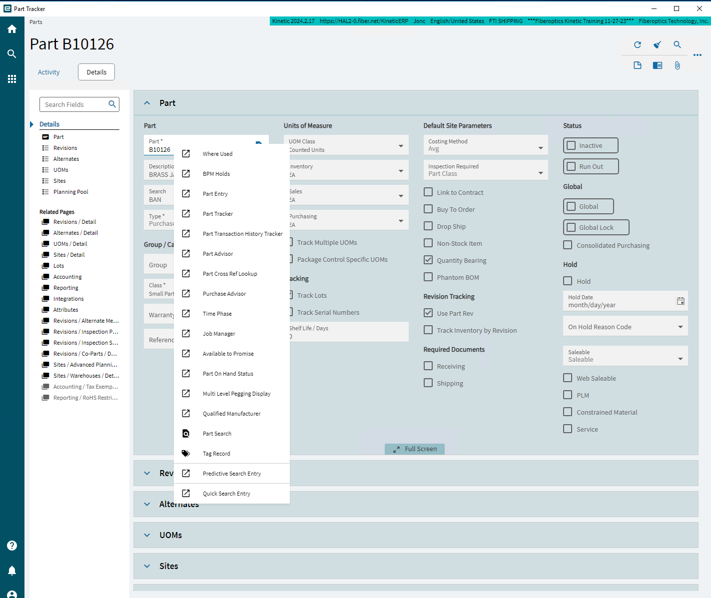Select Alternates in the Details tree

(66, 159)
